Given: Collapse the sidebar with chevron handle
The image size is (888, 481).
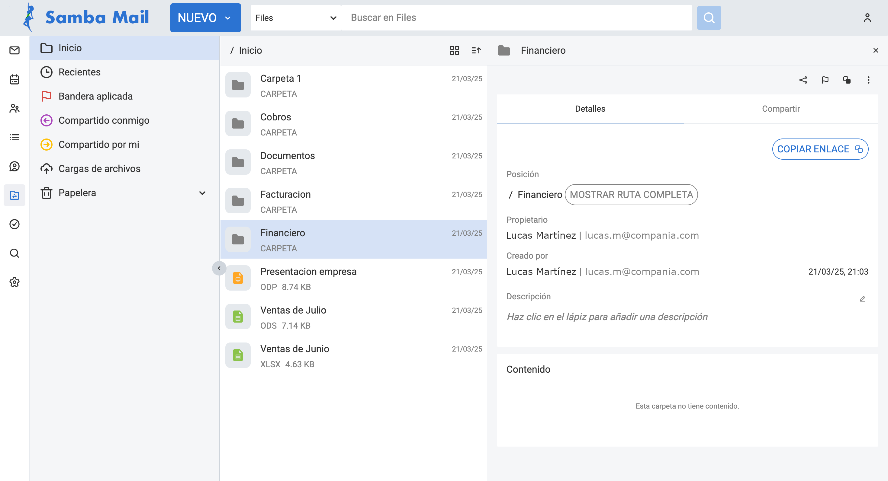Looking at the screenshot, I should click(x=219, y=268).
